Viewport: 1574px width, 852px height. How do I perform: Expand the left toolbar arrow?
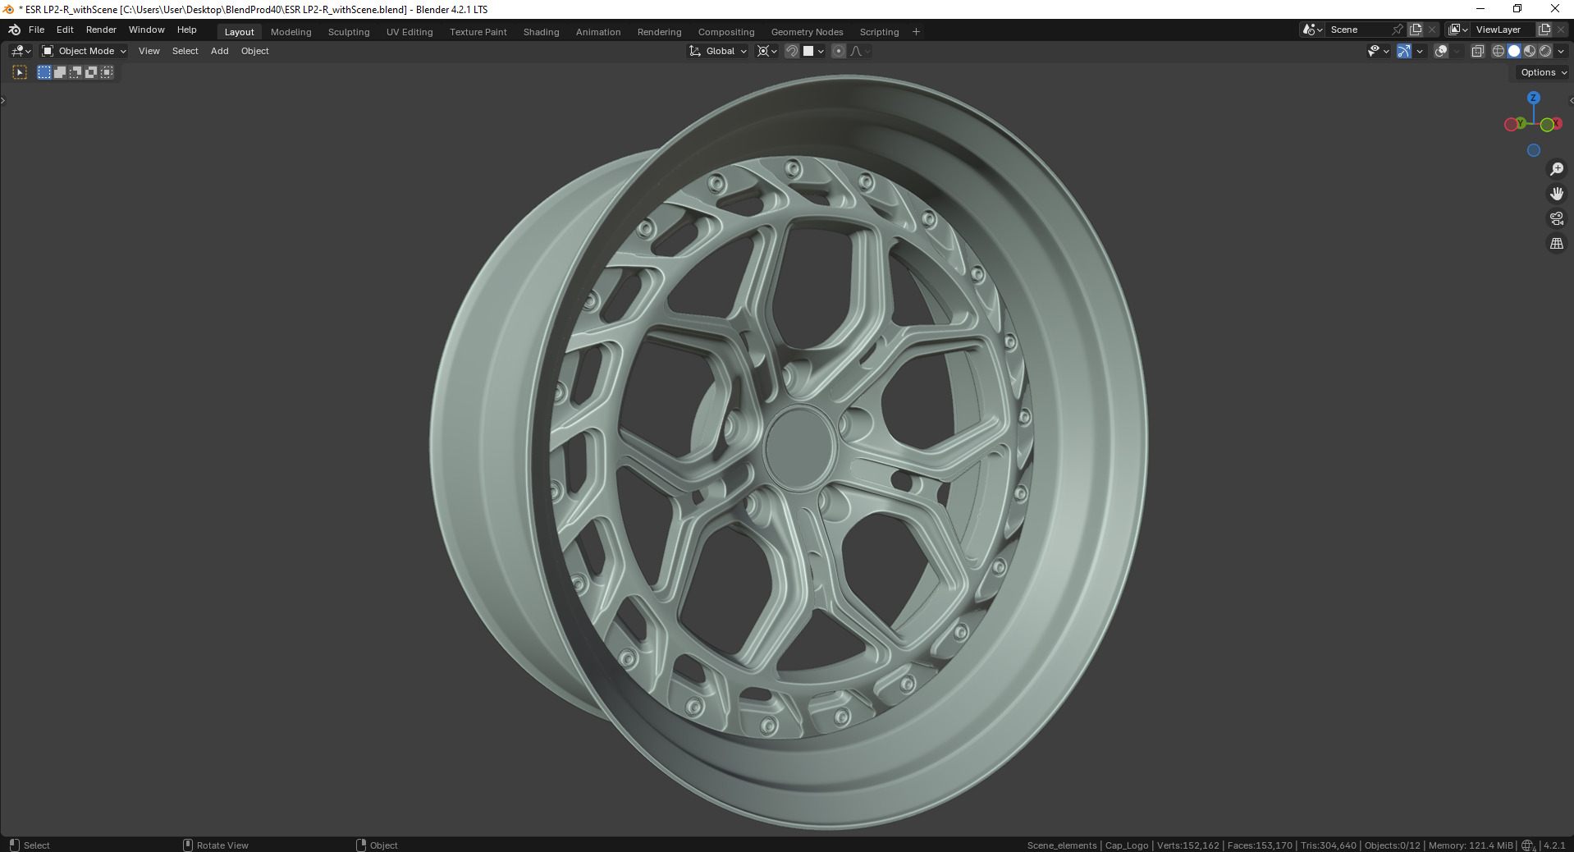pos(3,100)
